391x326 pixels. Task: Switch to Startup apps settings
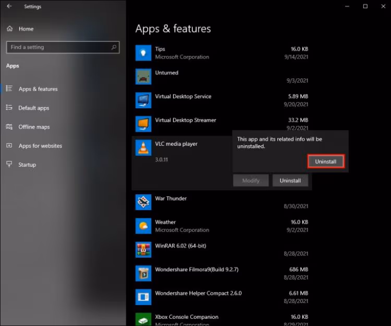coord(27,165)
